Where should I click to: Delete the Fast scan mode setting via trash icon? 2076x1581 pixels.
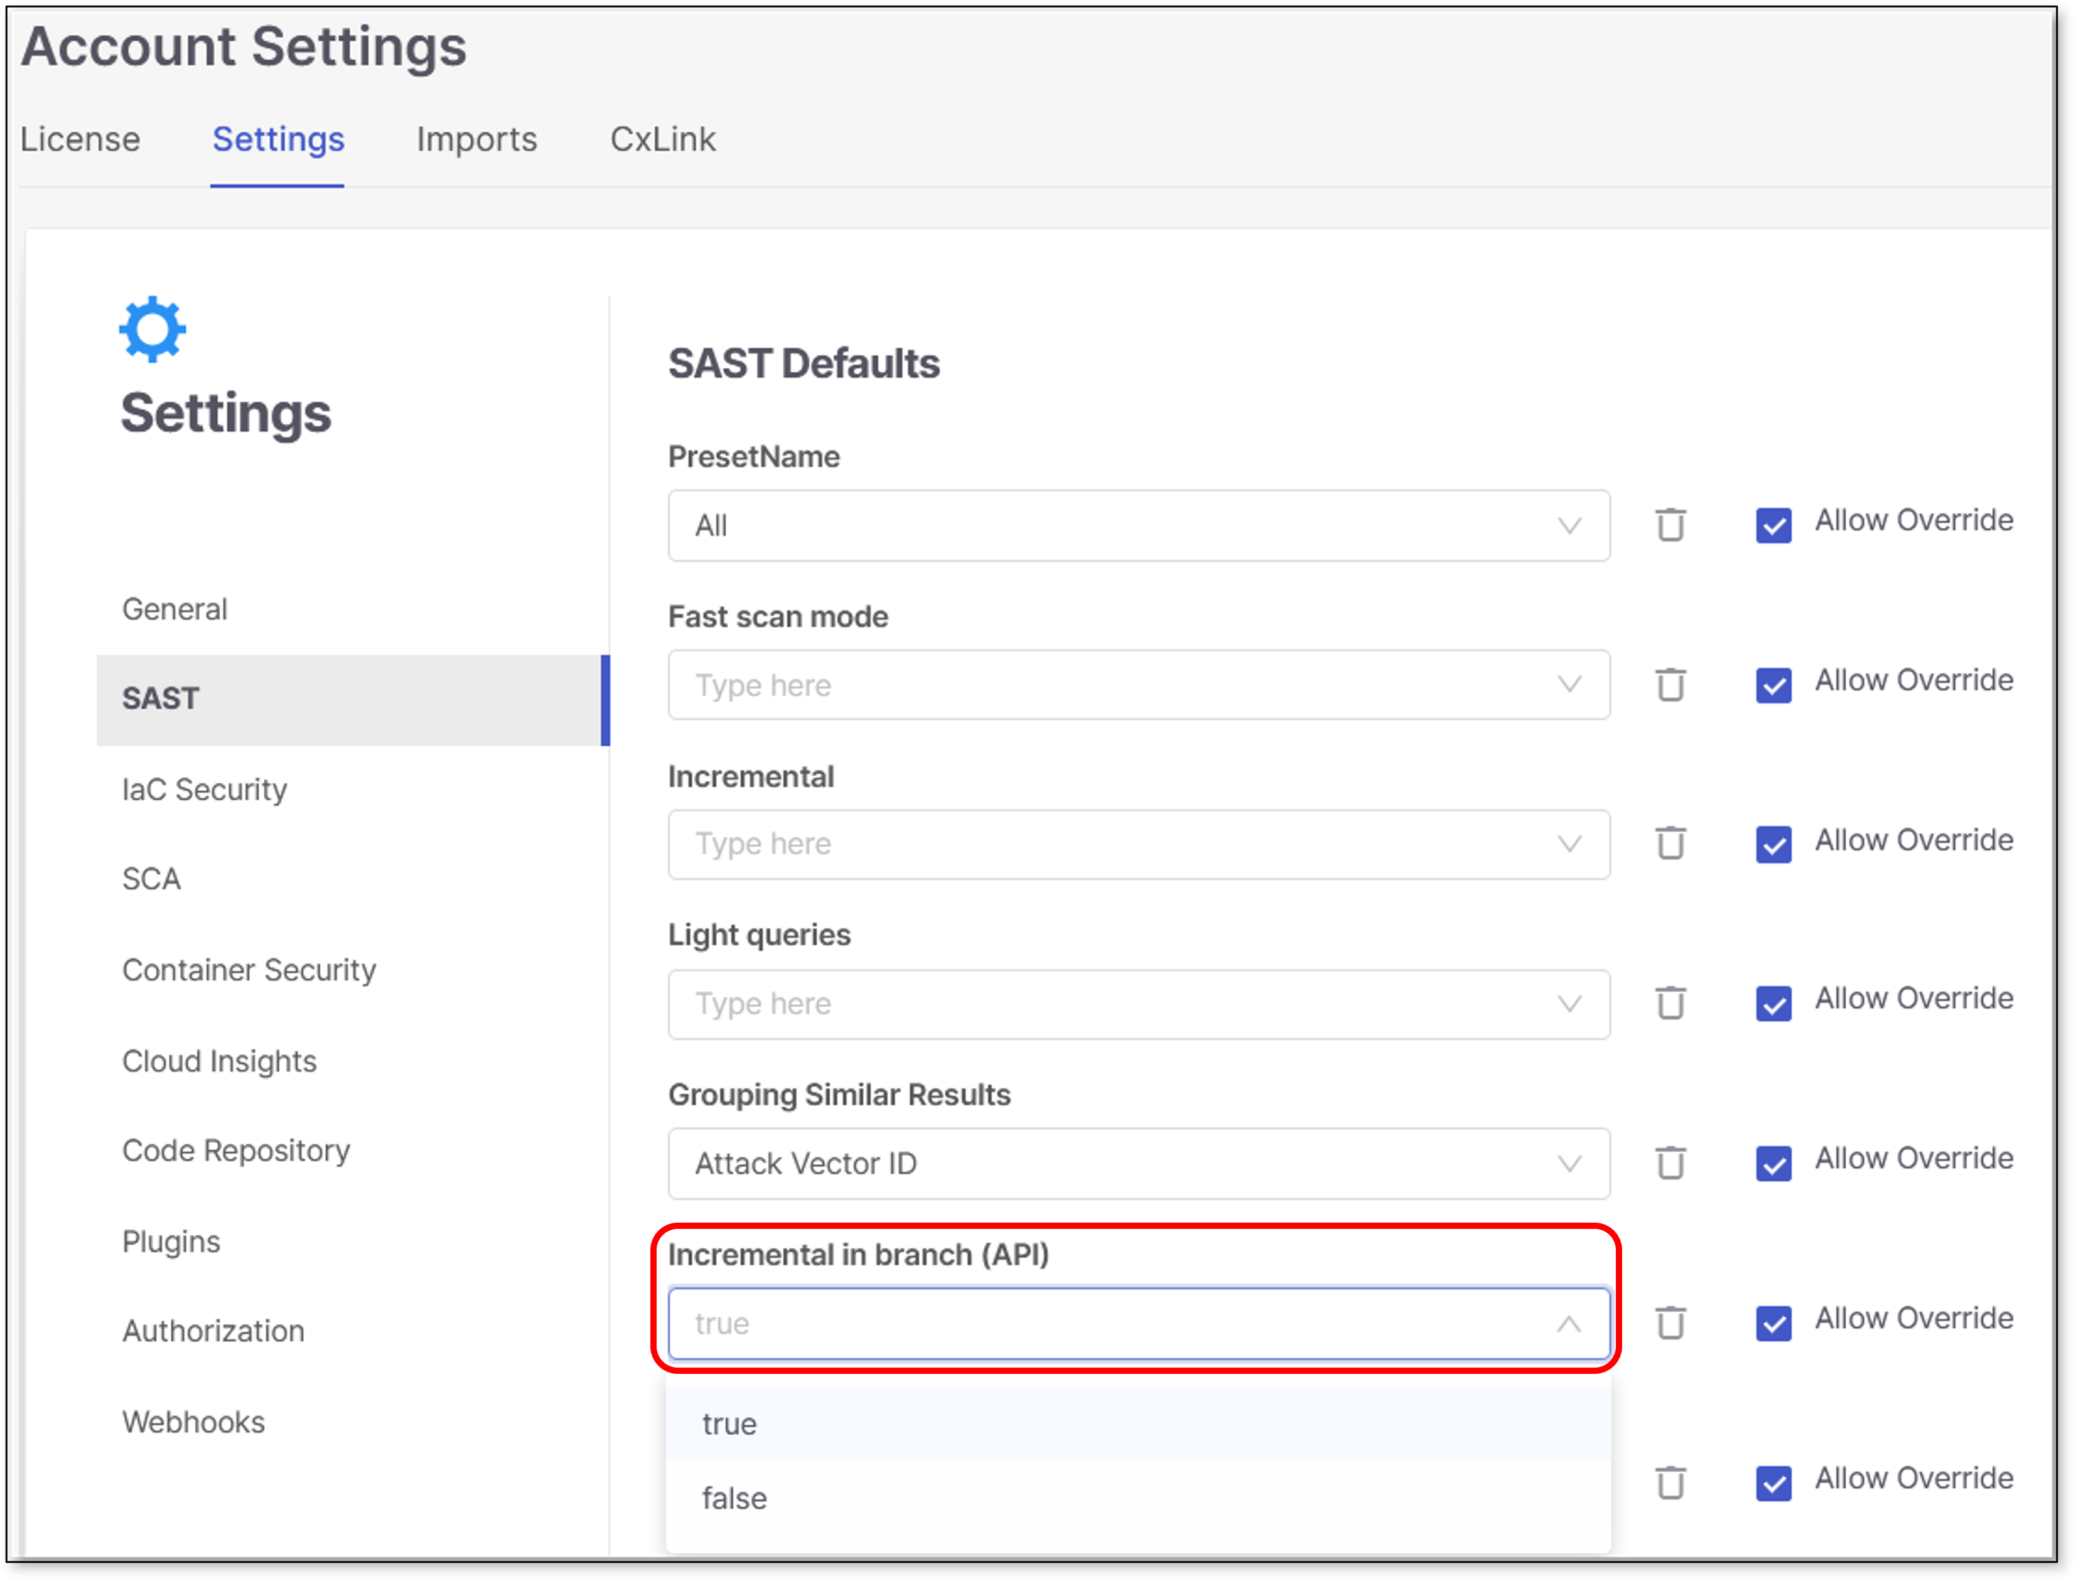[x=1670, y=684]
